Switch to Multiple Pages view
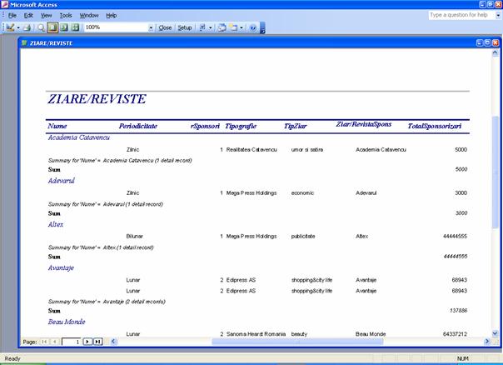503x365 pixels. click(75, 27)
